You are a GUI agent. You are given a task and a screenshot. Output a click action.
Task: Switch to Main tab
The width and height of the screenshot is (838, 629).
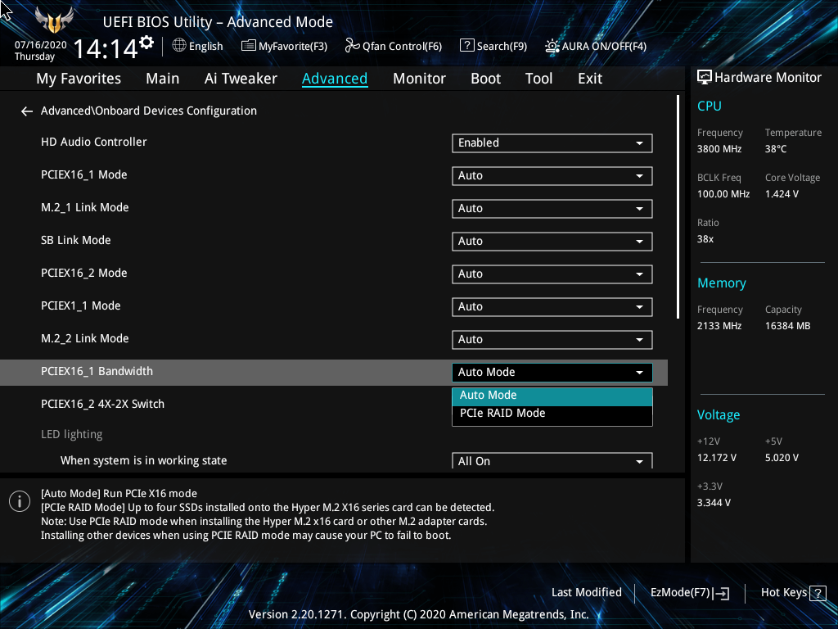(163, 79)
